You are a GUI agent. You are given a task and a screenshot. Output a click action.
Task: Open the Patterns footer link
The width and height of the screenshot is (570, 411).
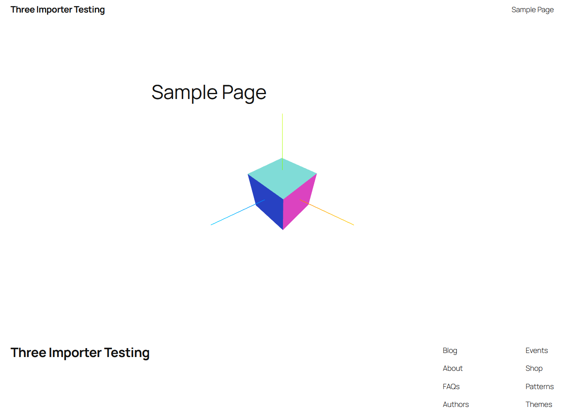pos(539,386)
